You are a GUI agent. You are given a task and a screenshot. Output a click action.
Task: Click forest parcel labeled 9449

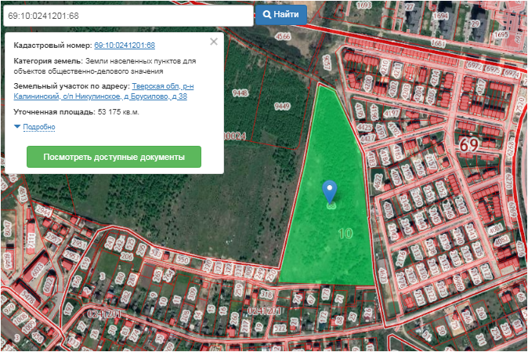[281, 106]
